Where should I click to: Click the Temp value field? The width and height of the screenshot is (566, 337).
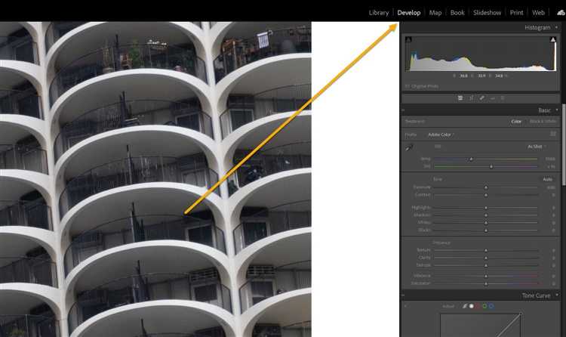point(550,159)
